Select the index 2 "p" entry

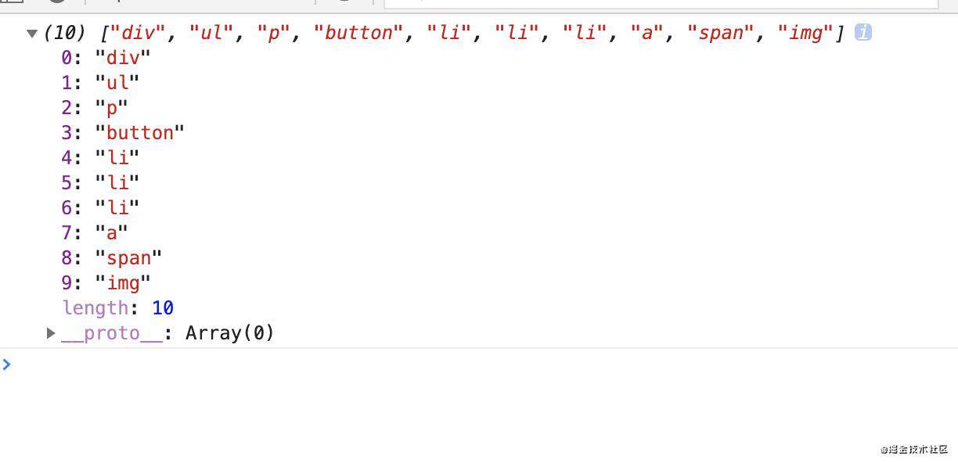(95, 107)
